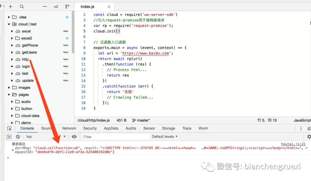Expand the .idea folder arrow
Viewport: 311px width, 181px height.
click(9, 17)
